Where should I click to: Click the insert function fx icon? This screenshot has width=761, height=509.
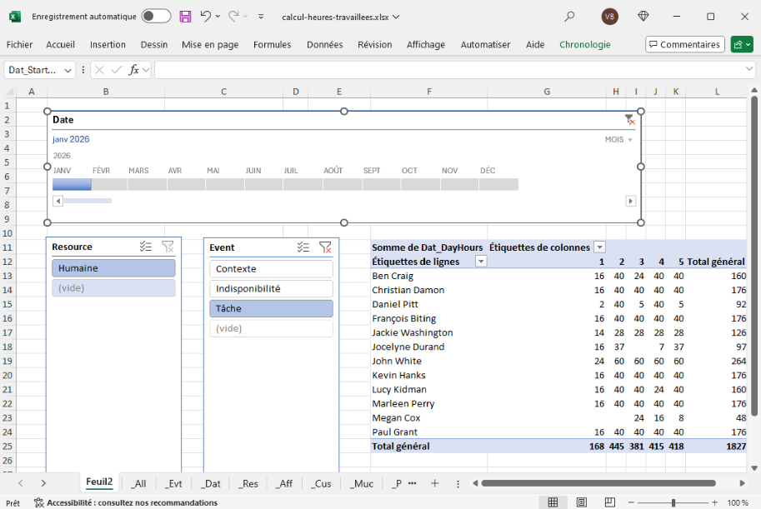click(x=133, y=70)
